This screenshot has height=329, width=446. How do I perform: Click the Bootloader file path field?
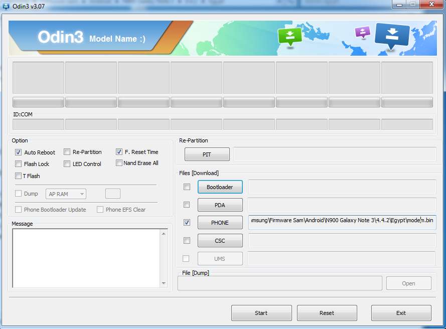pyautogui.click(x=342, y=187)
